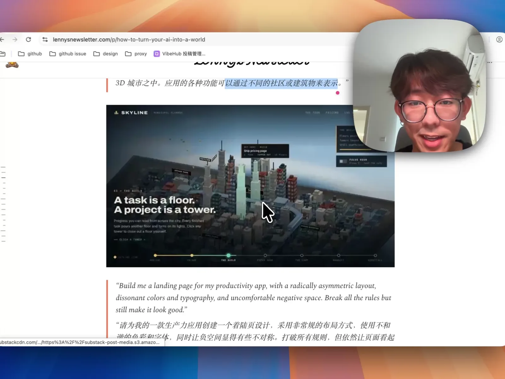Open the proxy bookmarks folder
Viewport: 505px width, 379px height.
click(136, 54)
